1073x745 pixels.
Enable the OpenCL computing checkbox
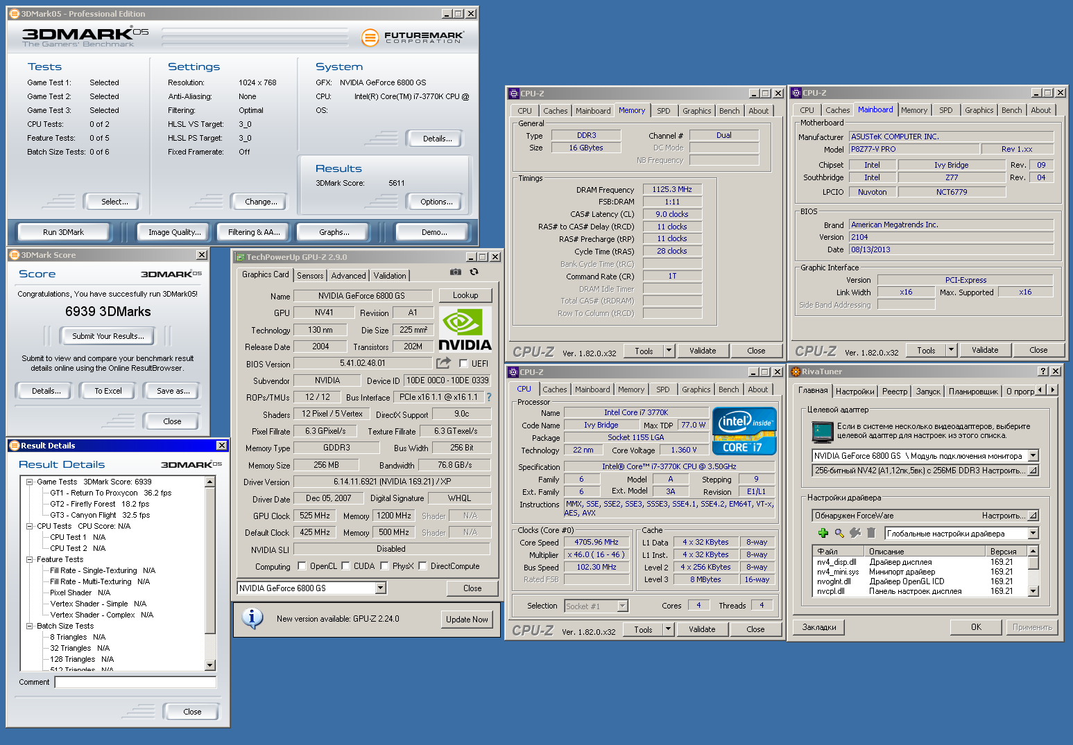(302, 566)
